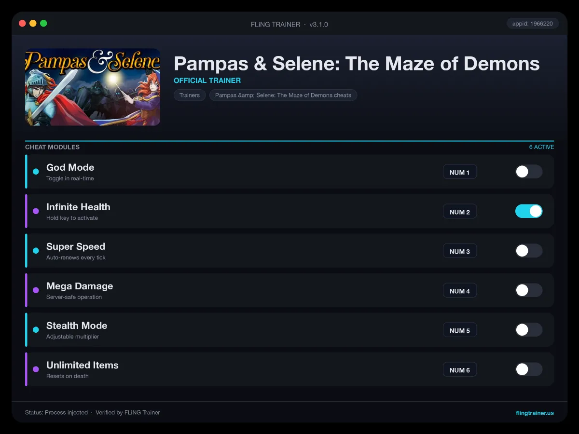Screen dimensions: 579x434
Task: Open the flingtrainer.us link
Action: 535,413
